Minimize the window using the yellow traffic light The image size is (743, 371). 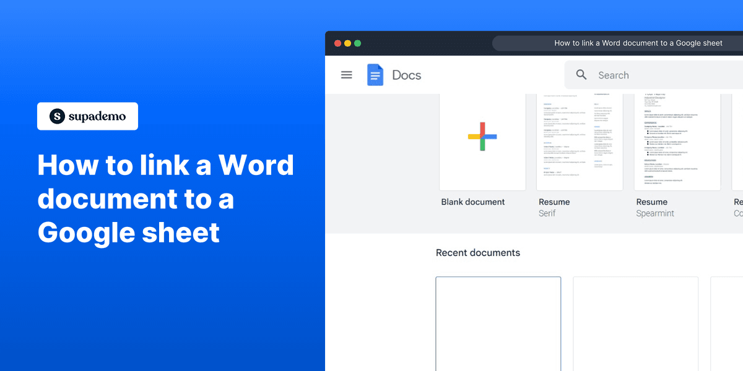(x=347, y=43)
